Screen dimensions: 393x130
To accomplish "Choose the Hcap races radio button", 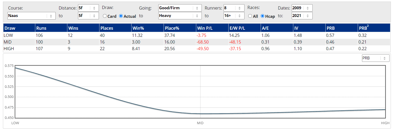I will [x=263, y=16].
